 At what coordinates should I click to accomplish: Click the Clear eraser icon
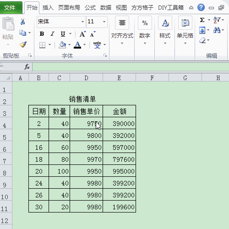(202, 40)
